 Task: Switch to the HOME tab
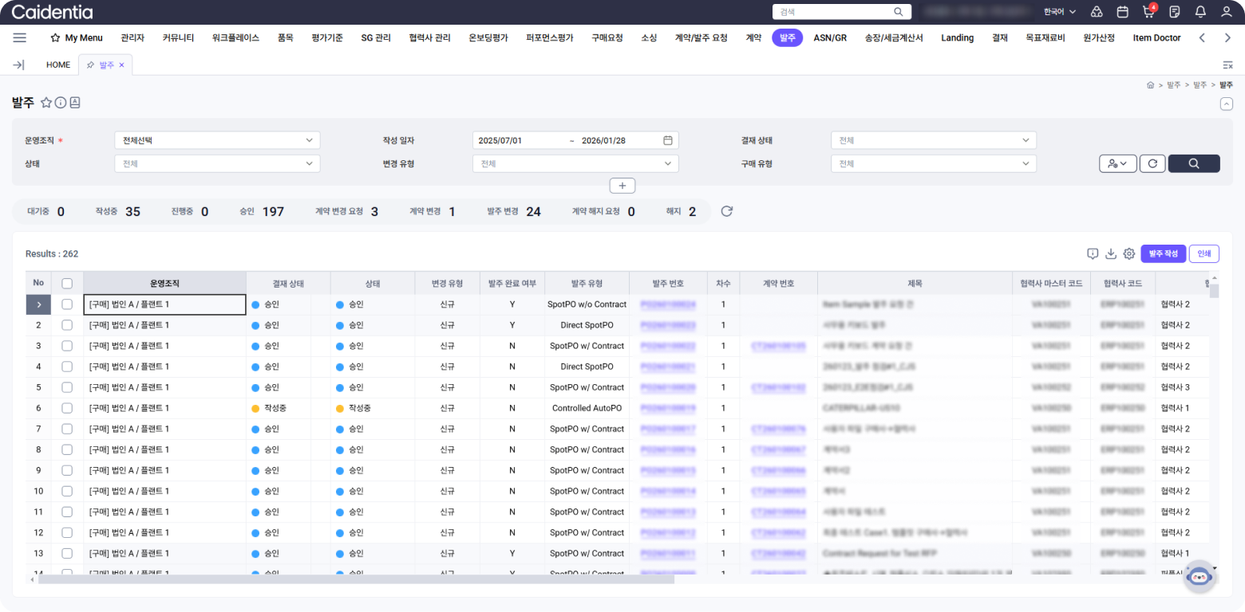pos(58,65)
